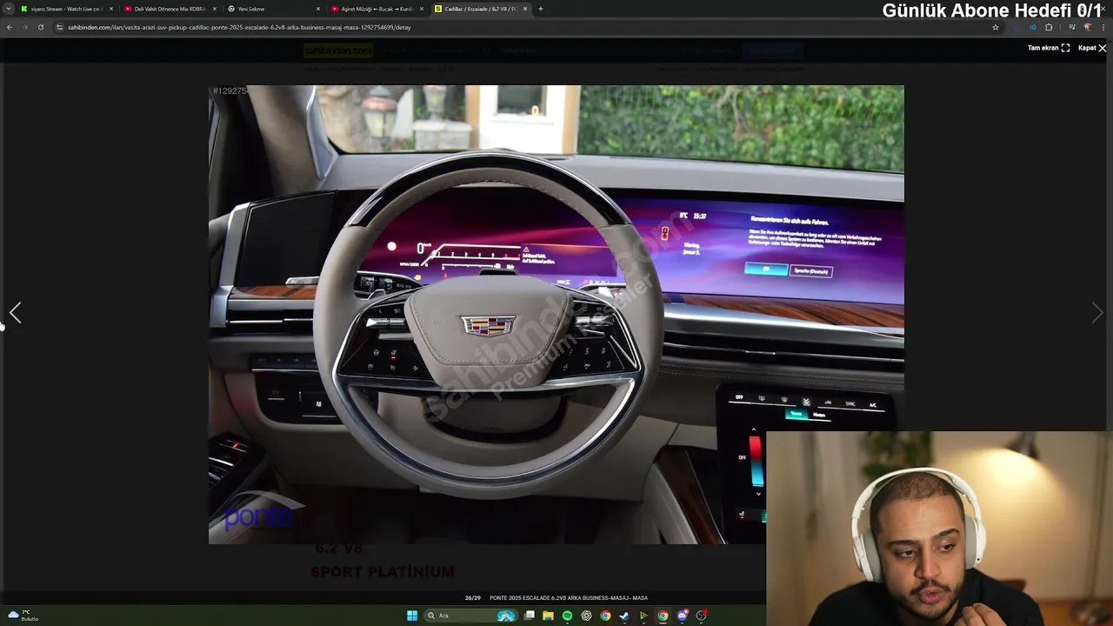Open the active Chrome window on taskbar

pos(663,616)
